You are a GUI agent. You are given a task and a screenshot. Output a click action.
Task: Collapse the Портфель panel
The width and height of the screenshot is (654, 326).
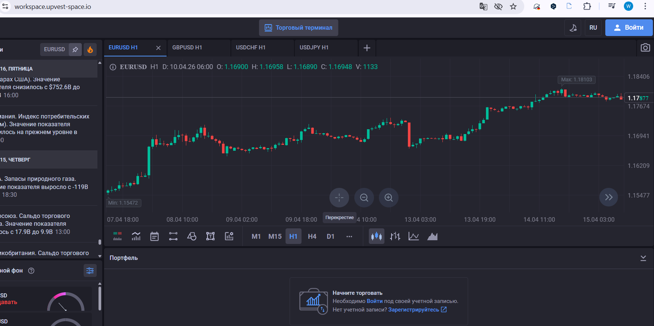tap(643, 258)
